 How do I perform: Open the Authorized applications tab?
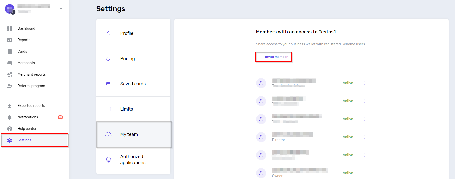[133, 160]
